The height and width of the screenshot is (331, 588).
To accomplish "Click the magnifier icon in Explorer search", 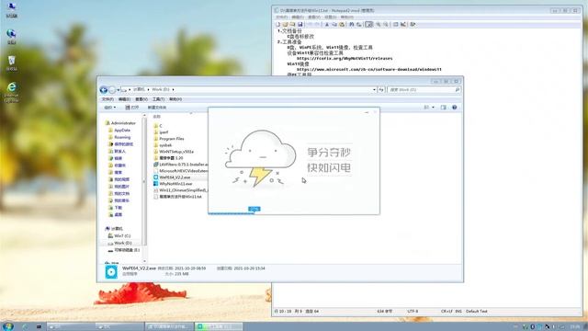I will click(458, 90).
